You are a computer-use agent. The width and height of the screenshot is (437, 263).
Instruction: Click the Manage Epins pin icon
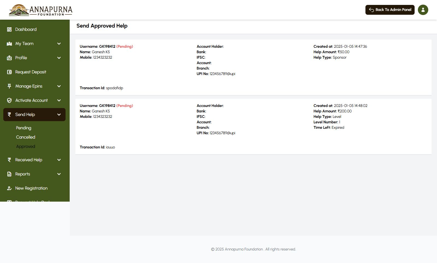[9, 86]
